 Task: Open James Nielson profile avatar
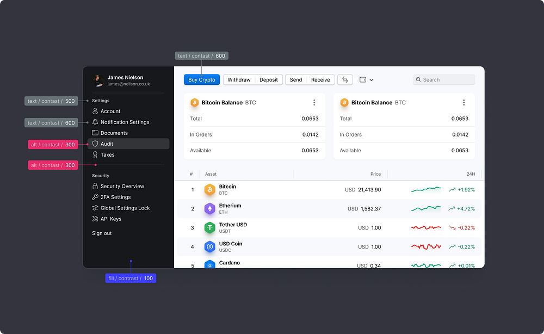[x=98, y=80]
